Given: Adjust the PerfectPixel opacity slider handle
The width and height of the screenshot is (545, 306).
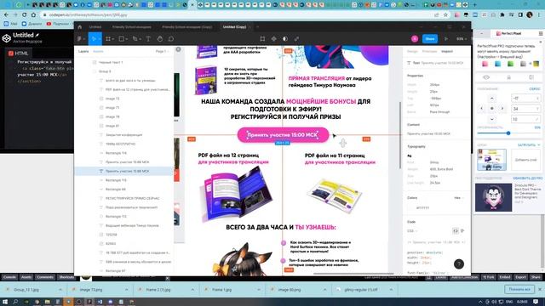Looking at the screenshot, I should [x=508, y=133].
